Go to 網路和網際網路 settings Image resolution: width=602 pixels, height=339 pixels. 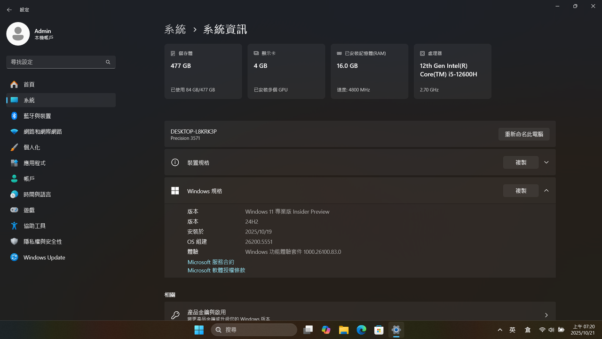61,131
